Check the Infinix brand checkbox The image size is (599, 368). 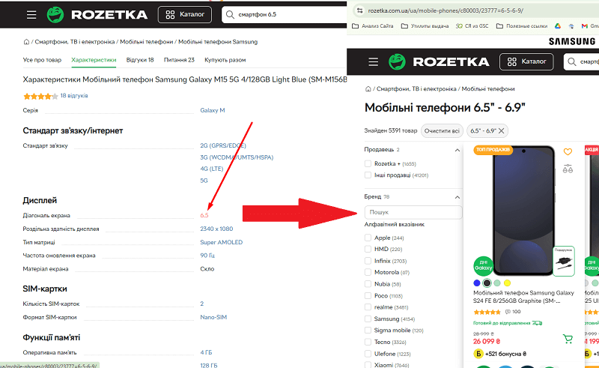click(368, 261)
